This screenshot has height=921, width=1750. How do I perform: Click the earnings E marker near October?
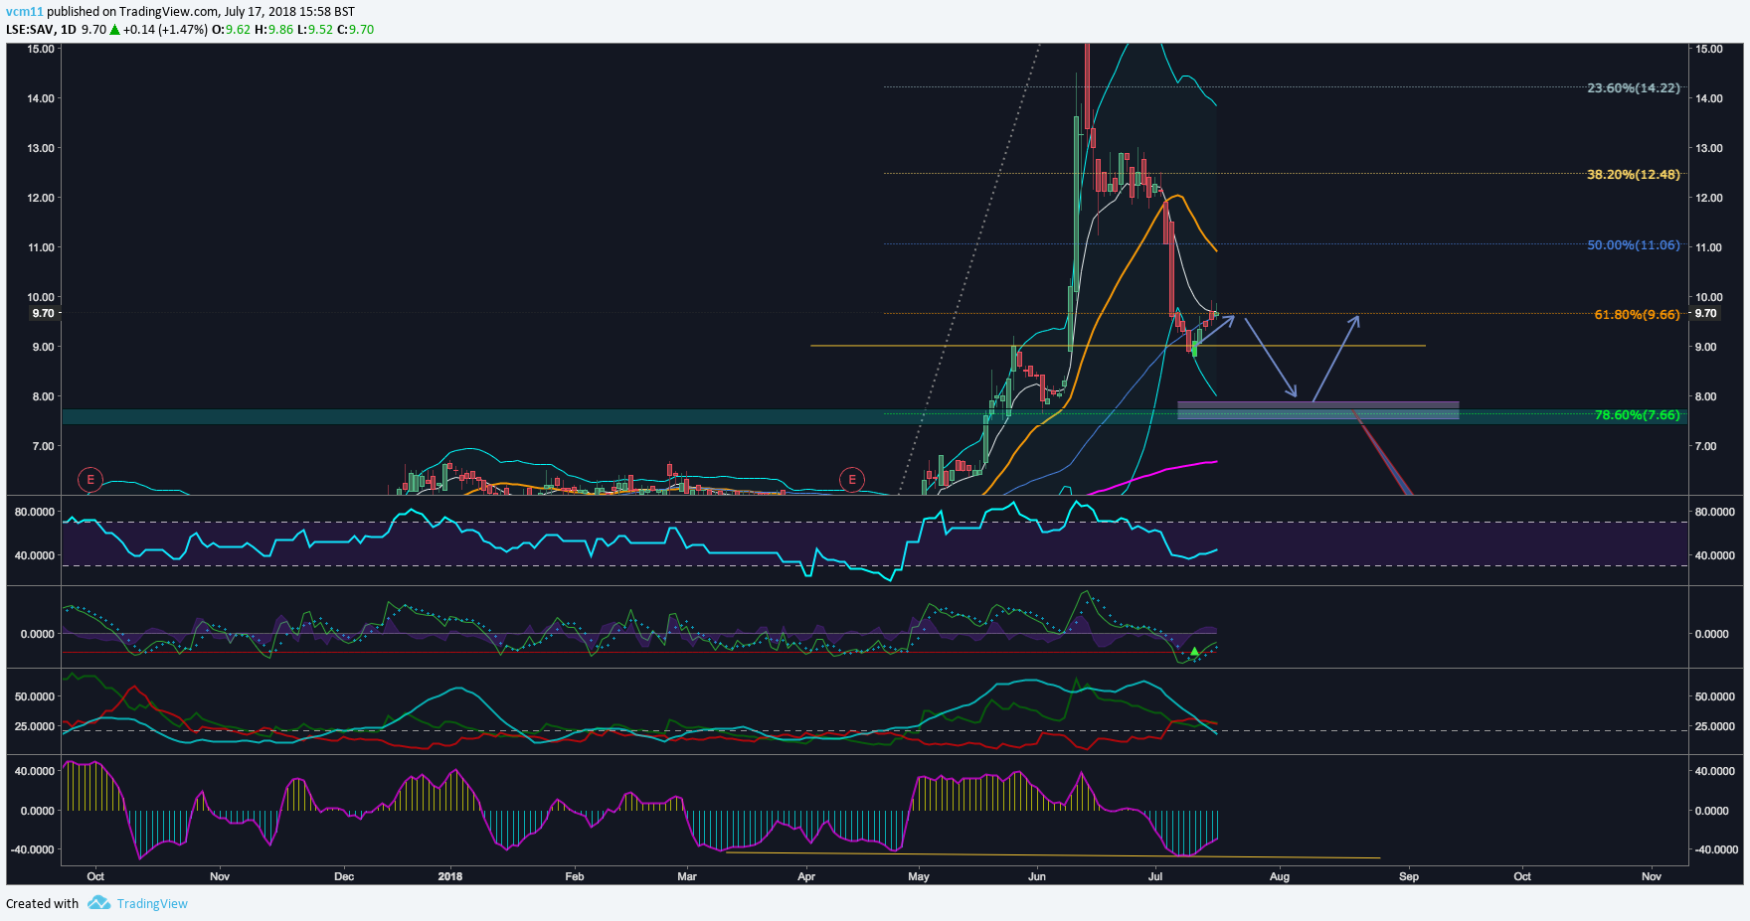pos(90,480)
